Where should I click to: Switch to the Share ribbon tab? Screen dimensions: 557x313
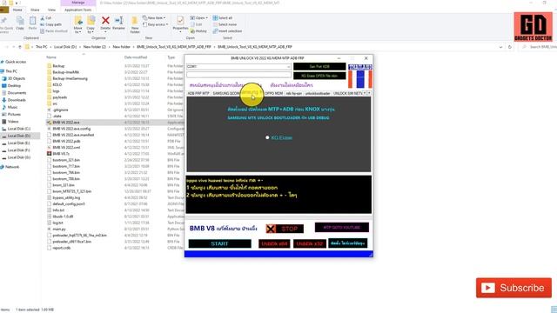click(35, 10)
